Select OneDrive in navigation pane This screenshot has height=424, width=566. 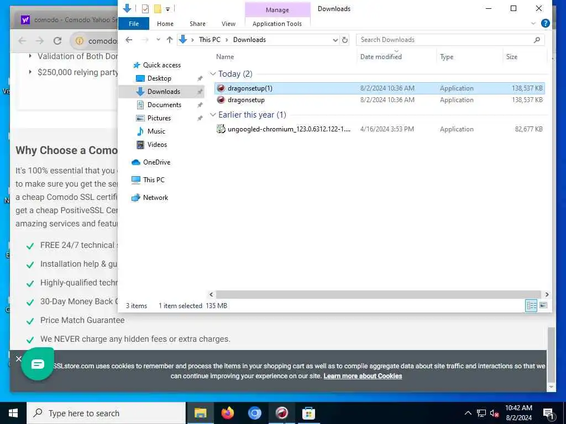[x=156, y=162]
